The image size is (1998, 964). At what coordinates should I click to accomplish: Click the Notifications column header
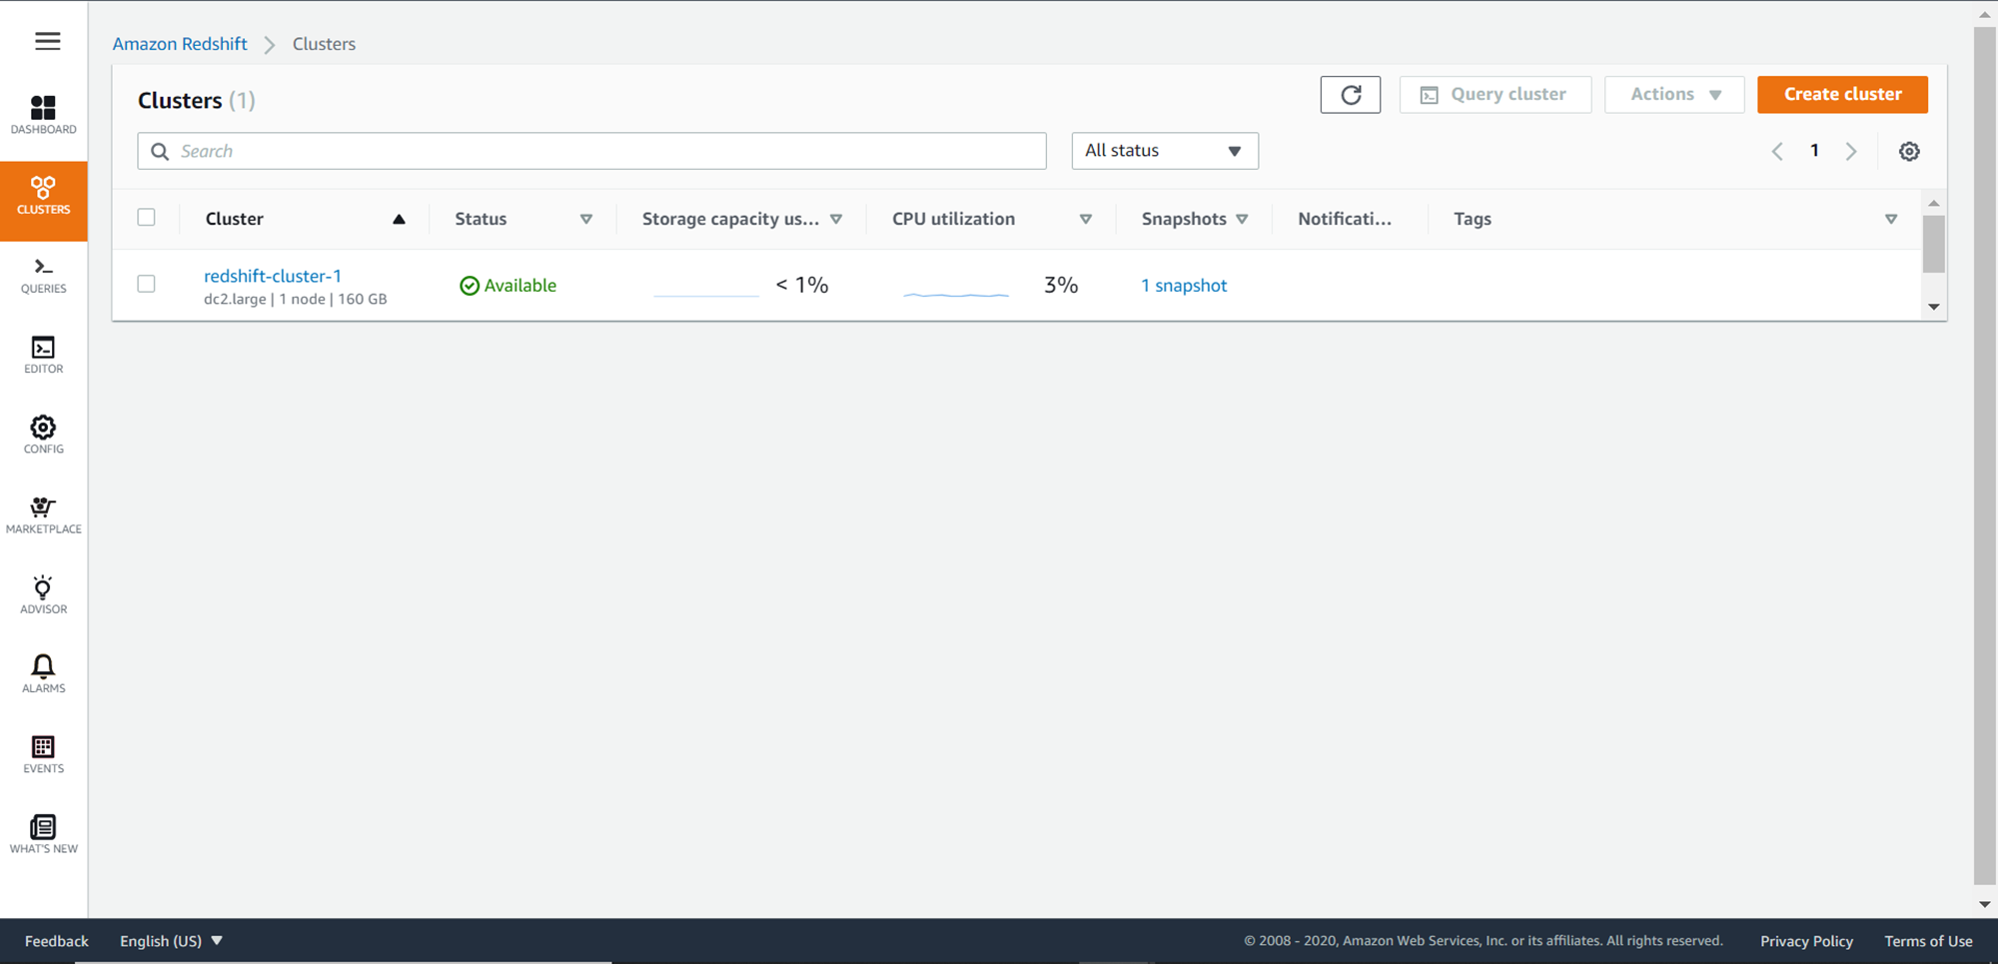tap(1345, 220)
